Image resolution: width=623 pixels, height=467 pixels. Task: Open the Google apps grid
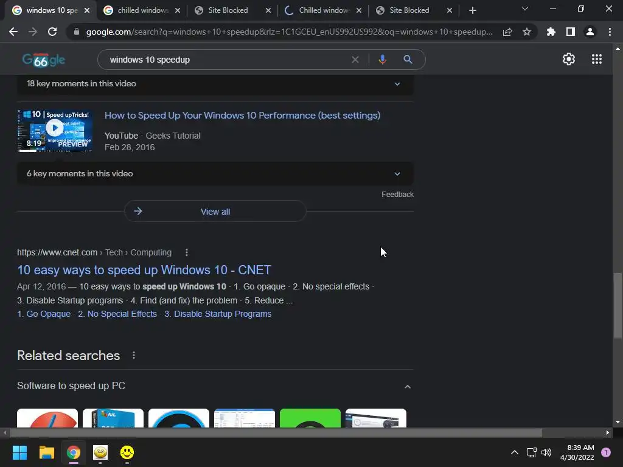click(597, 59)
